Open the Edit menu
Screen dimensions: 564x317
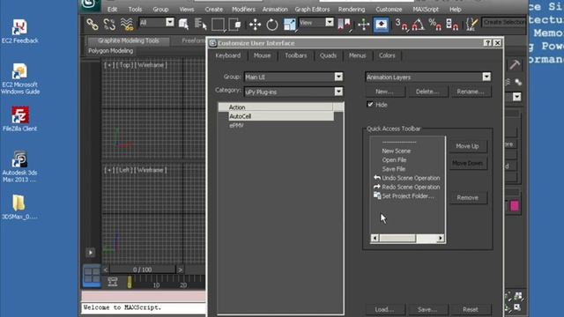tap(112, 10)
